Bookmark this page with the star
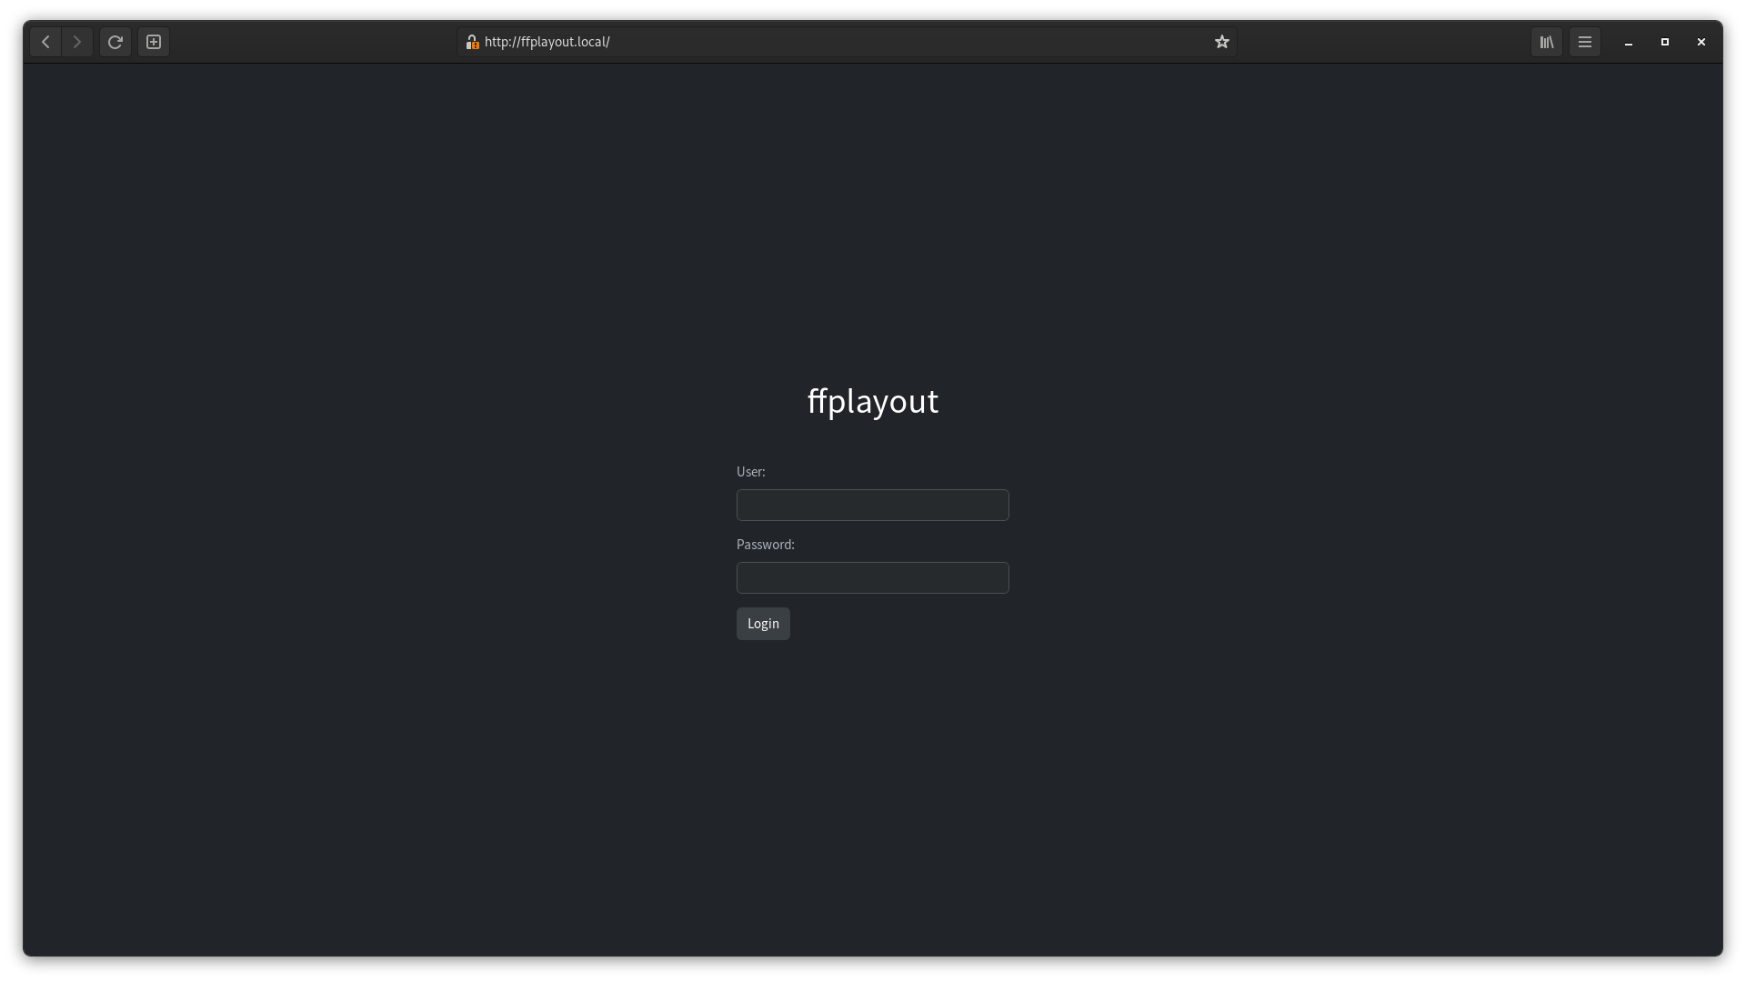Viewport: 1746px width, 982px height. click(1222, 42)
